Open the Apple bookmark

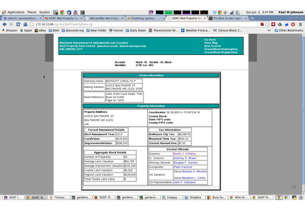[26, 31]
